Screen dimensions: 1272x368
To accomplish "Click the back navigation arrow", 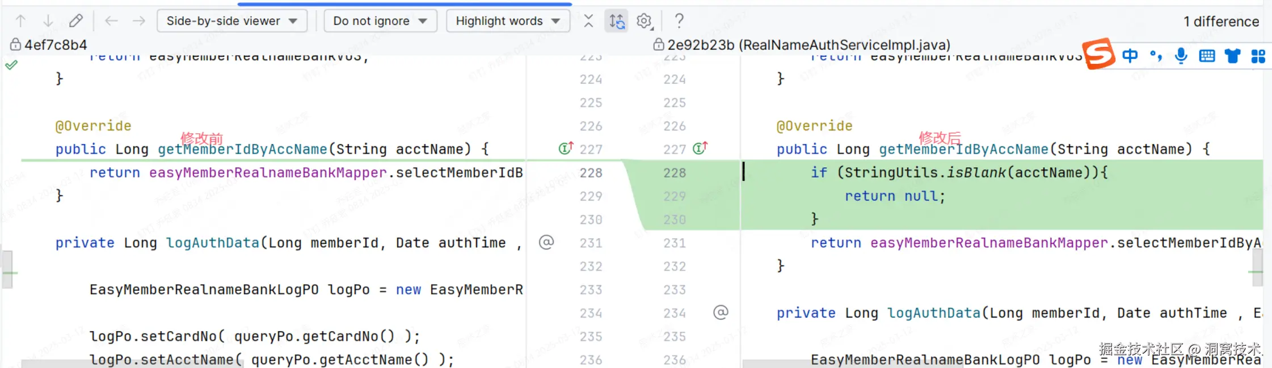I will (111, 21).
